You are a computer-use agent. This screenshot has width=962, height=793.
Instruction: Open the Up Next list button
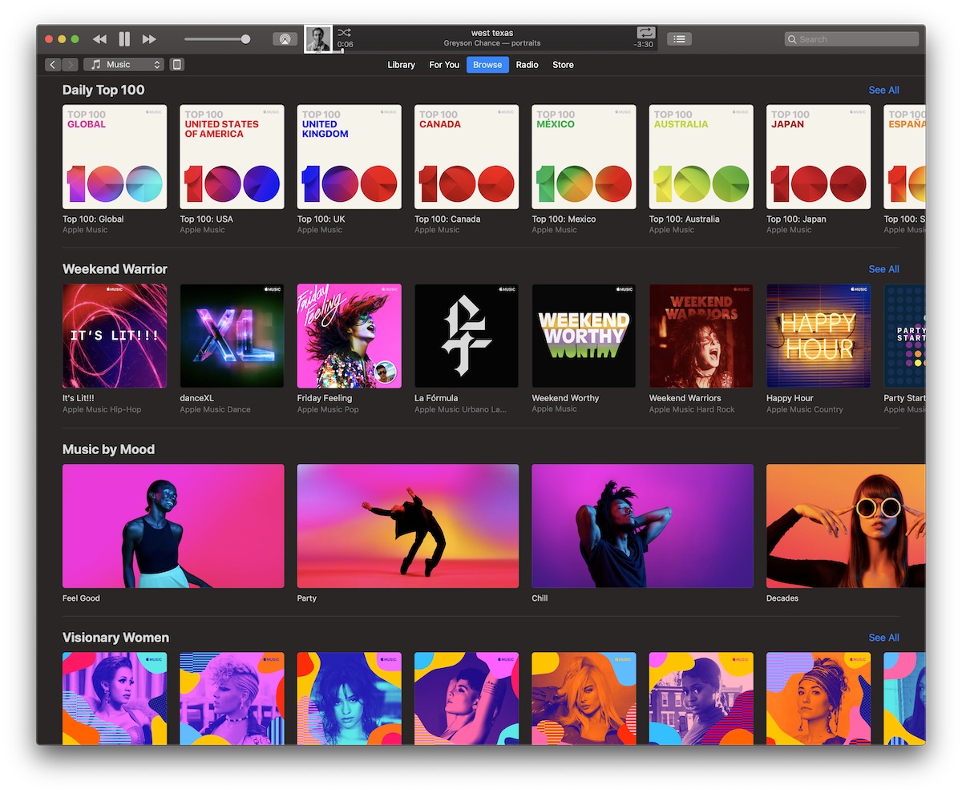coord(679,38)
